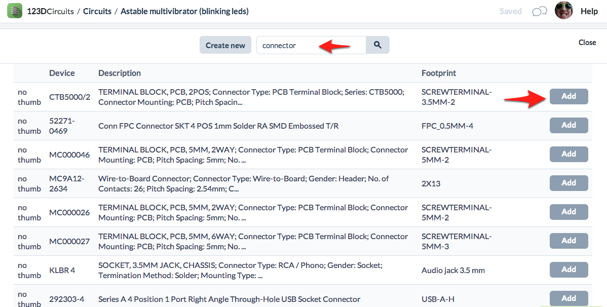Open the Help menu
The image size is (607, 307).
[589, 11]
